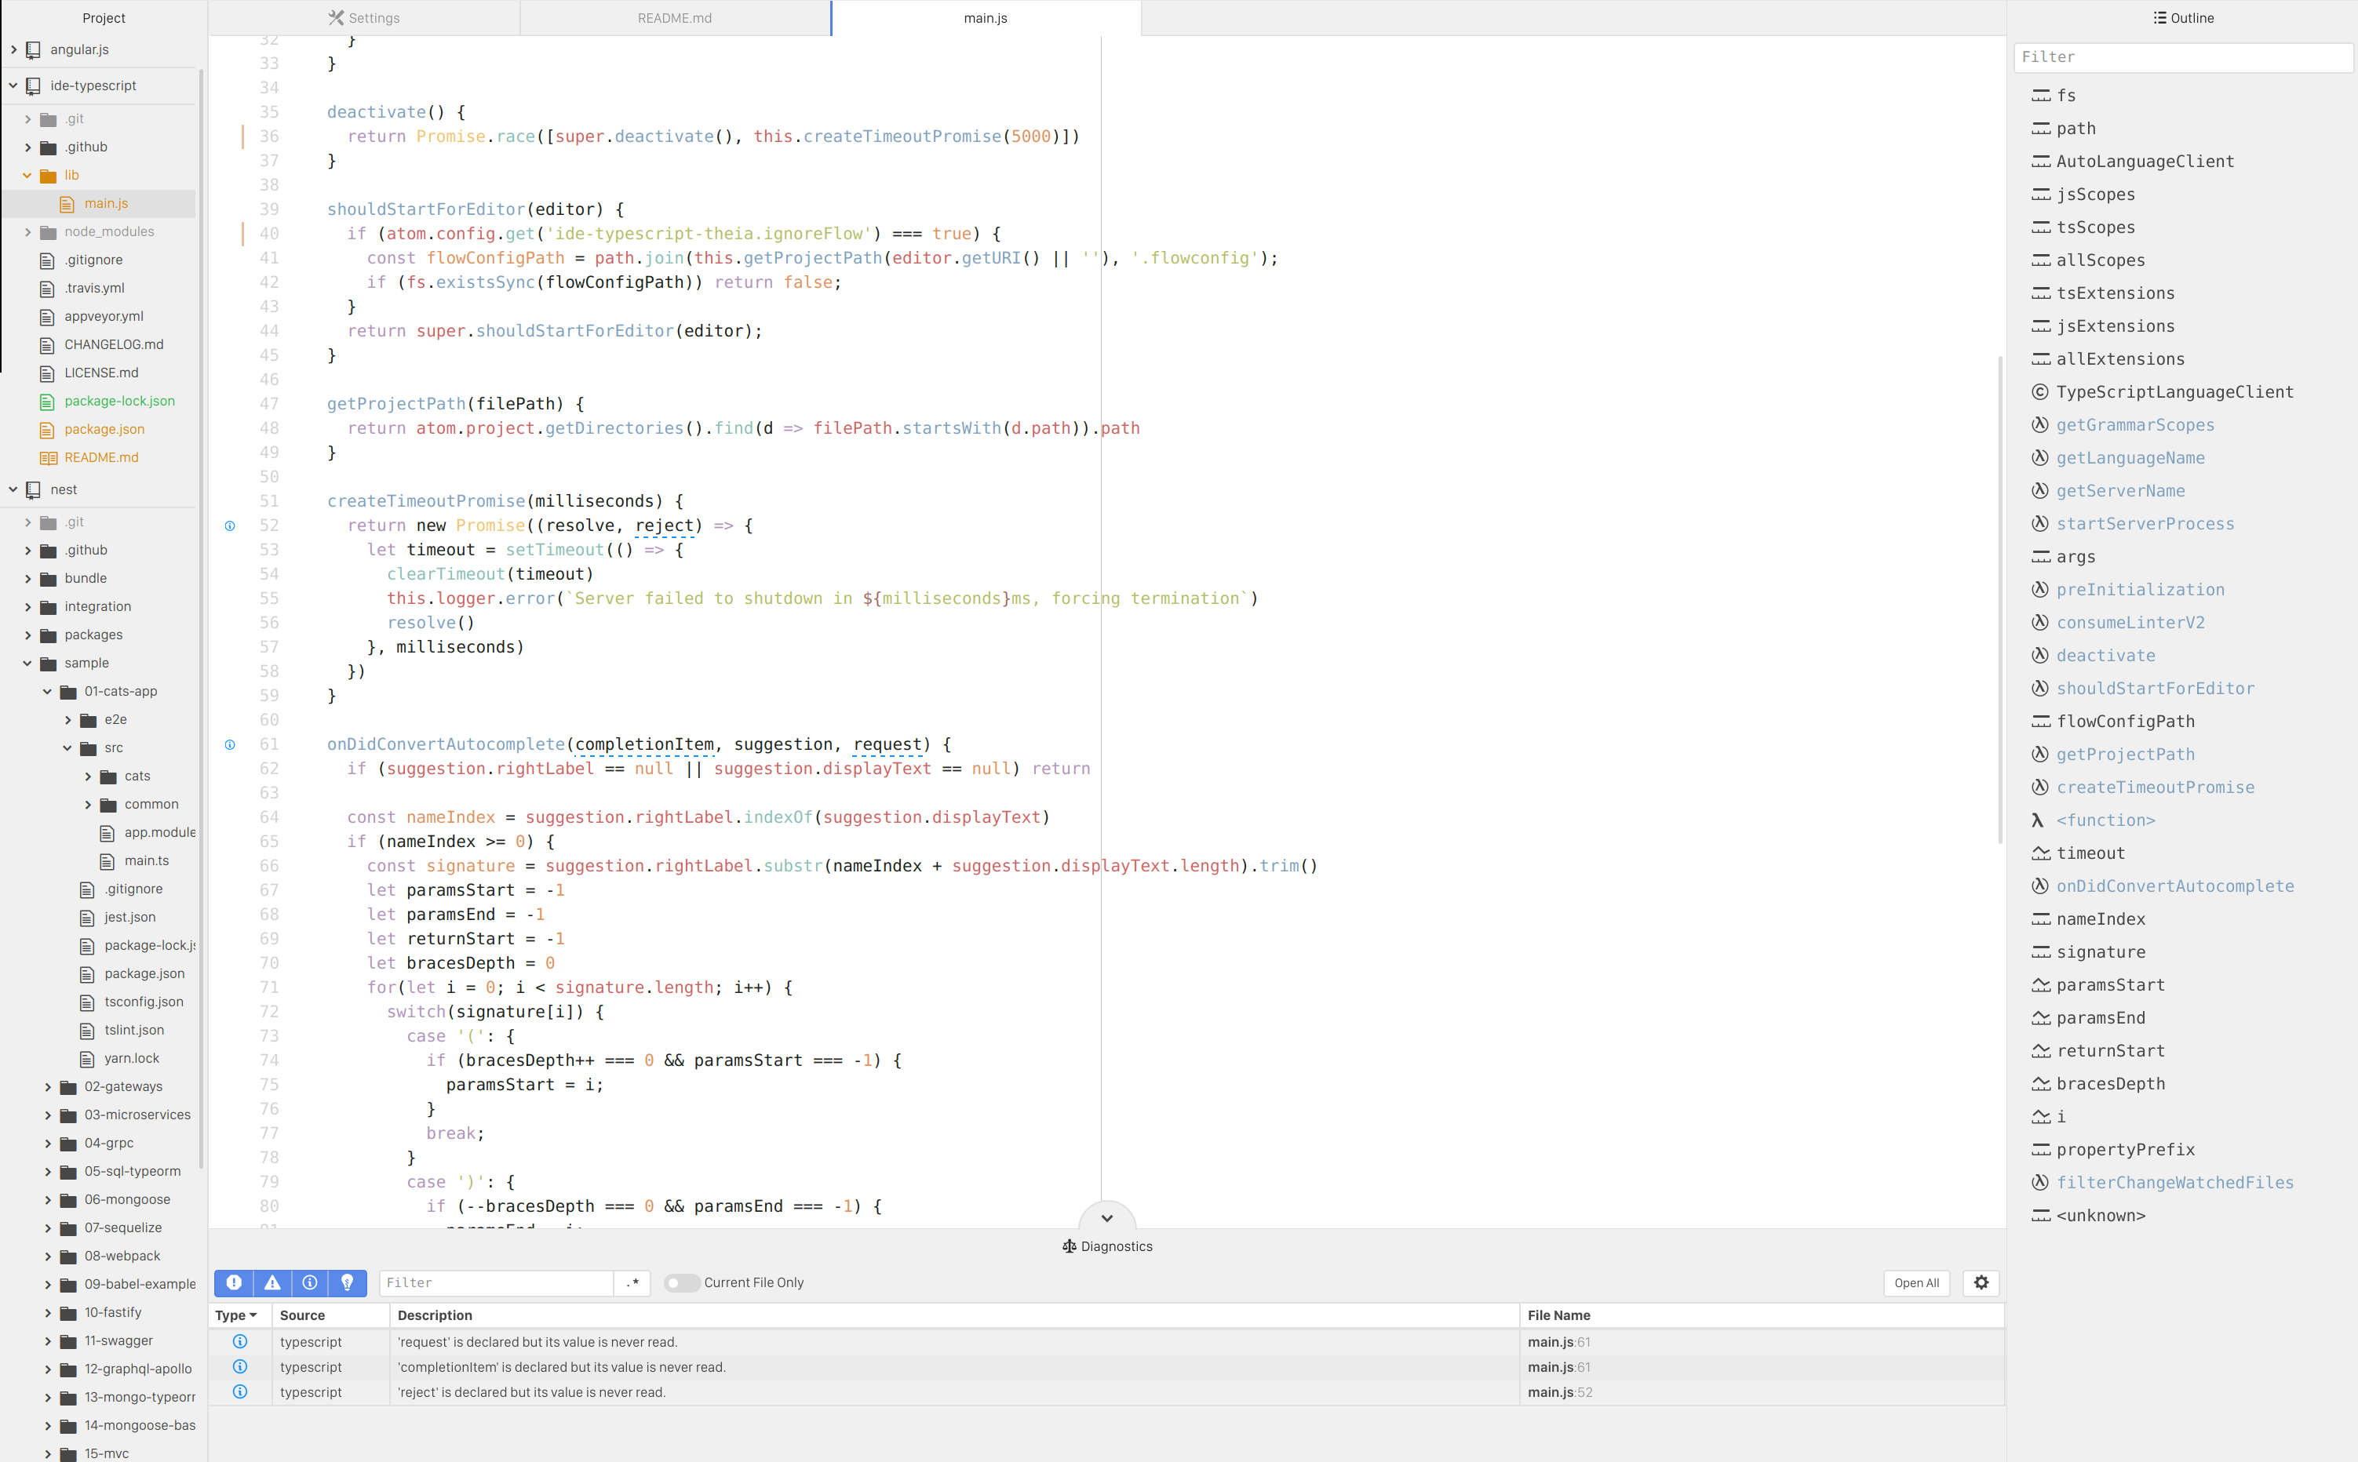Image resolution: width=2358 pixels, height=1462 pixels.
Task: Enable the Current File Only switch
Action: (681, 1282)
